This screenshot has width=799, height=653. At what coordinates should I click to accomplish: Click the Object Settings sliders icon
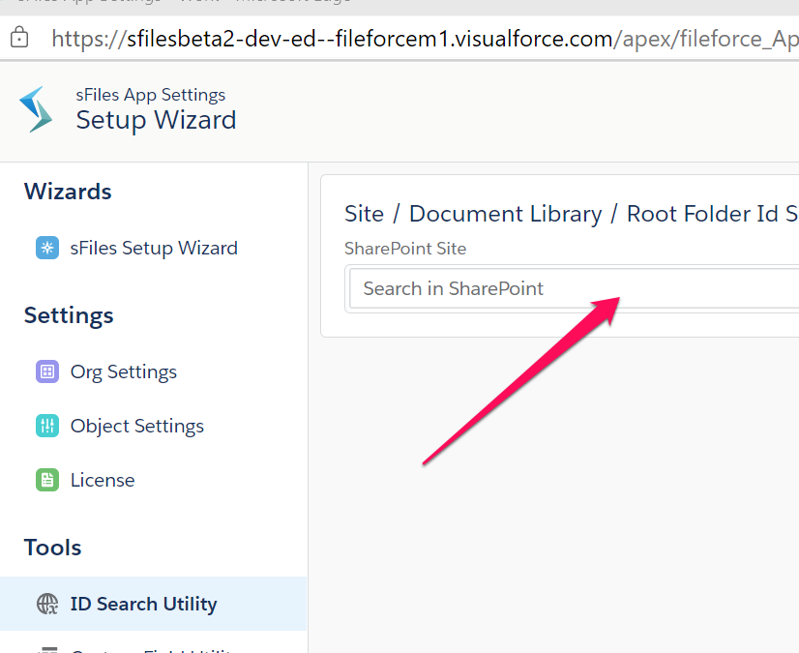(x=46, y=426)
